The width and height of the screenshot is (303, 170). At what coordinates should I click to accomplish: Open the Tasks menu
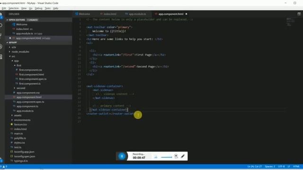(x=47, y=8)
